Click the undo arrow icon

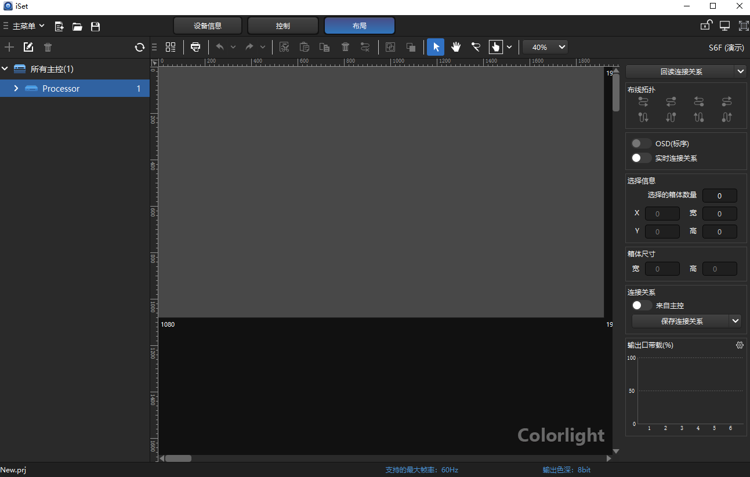tap(220, 47)
